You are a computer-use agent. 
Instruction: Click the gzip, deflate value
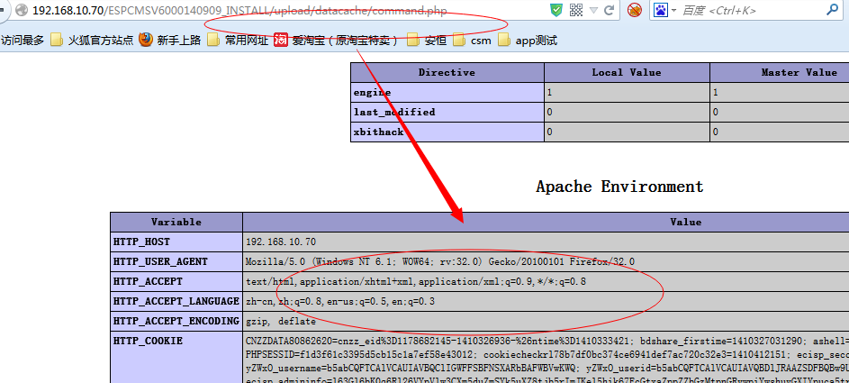point(281,321)
